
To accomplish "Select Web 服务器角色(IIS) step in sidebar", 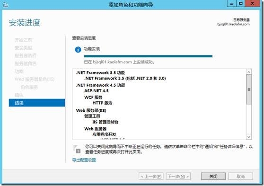I will tap(35, 79).
